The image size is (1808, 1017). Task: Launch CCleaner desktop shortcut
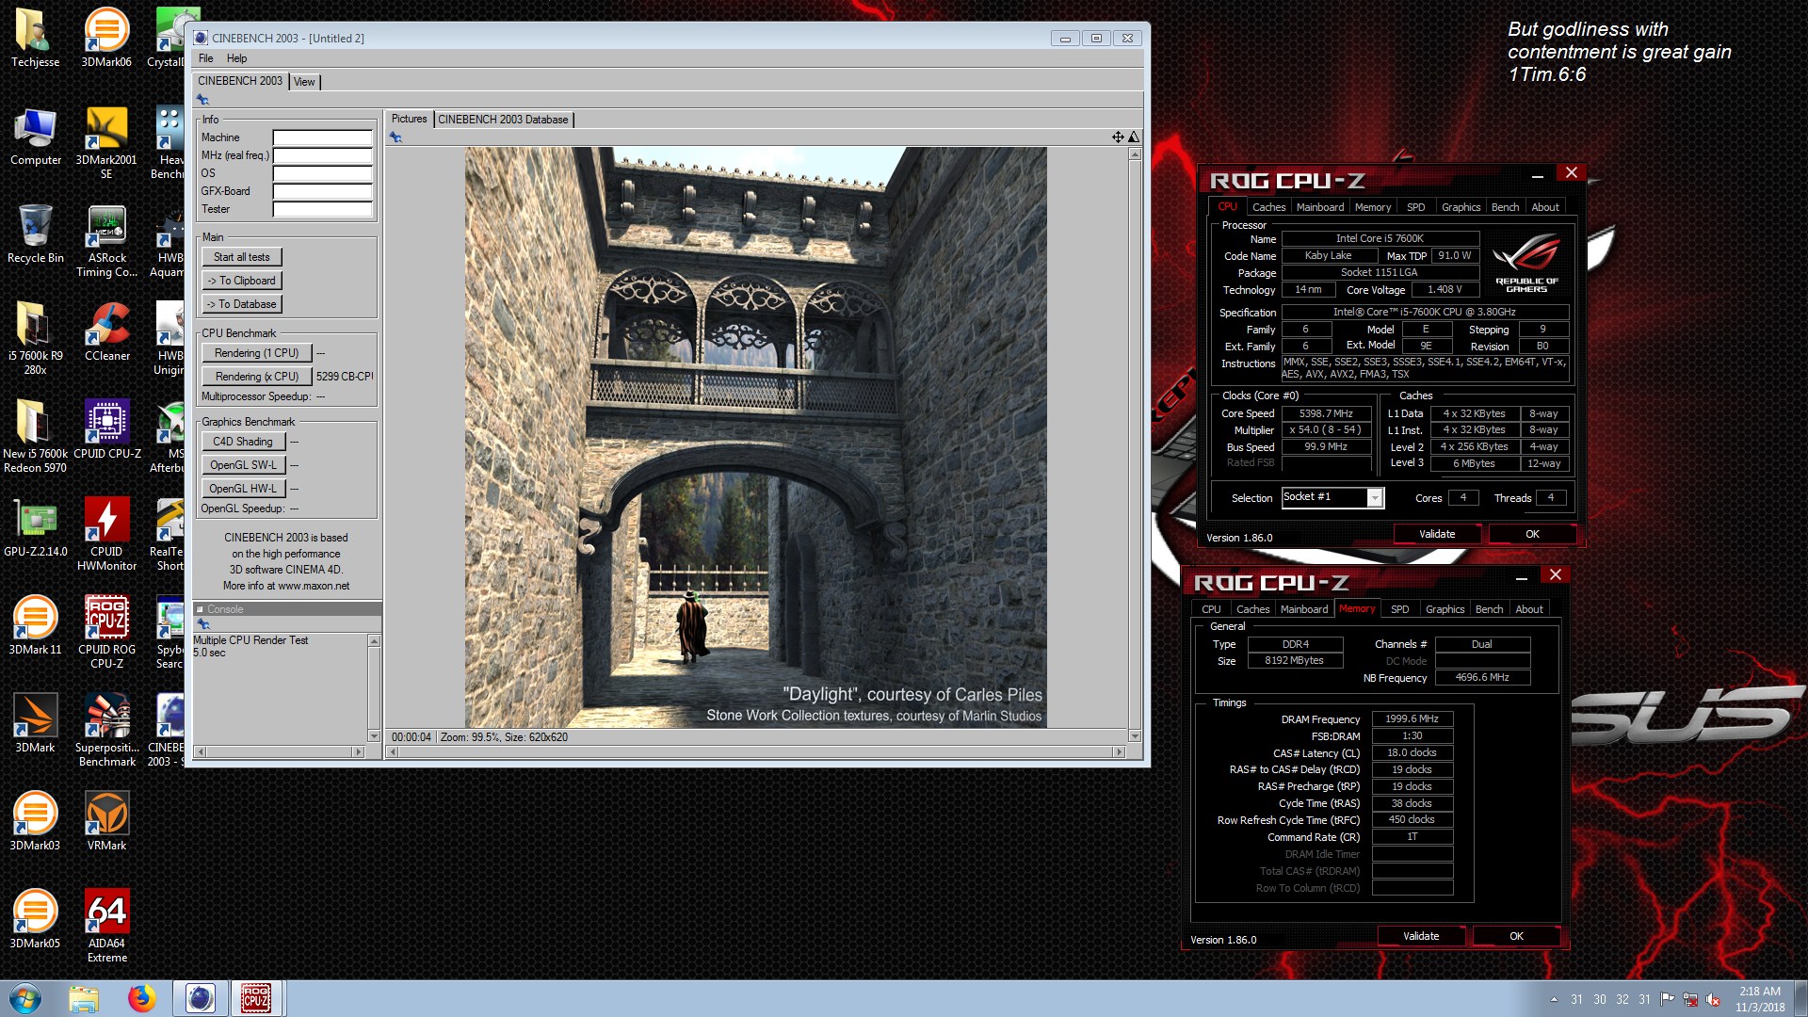pos(106,332)
